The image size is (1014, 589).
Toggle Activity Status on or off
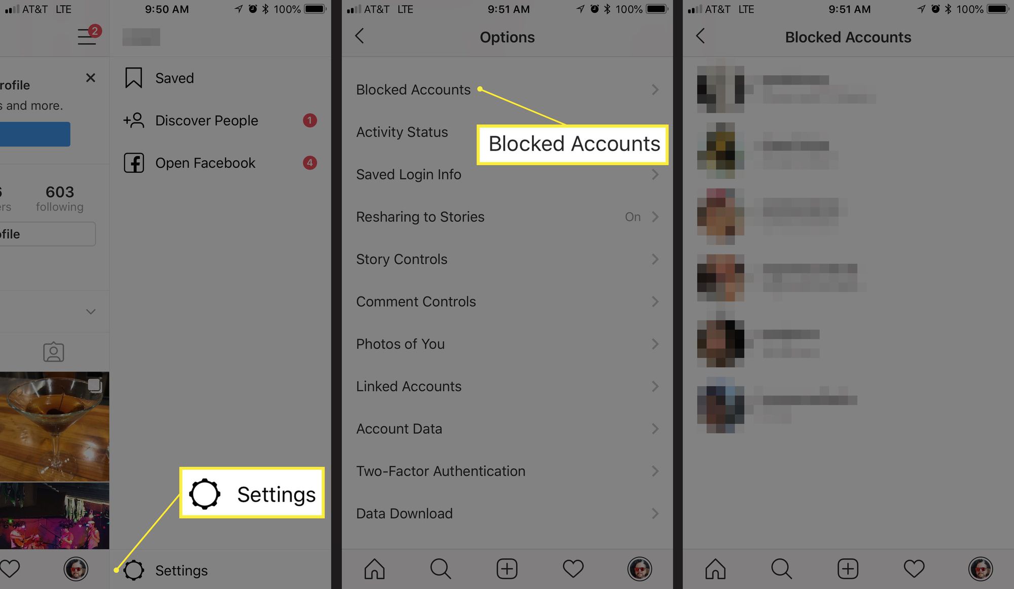point(402,132)
